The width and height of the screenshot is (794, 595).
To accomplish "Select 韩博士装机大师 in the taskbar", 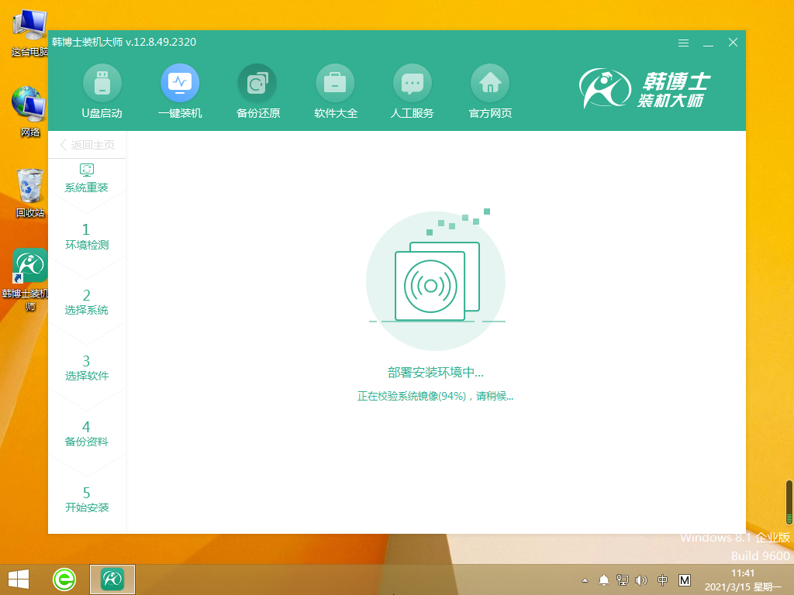I will click(112, 579).
